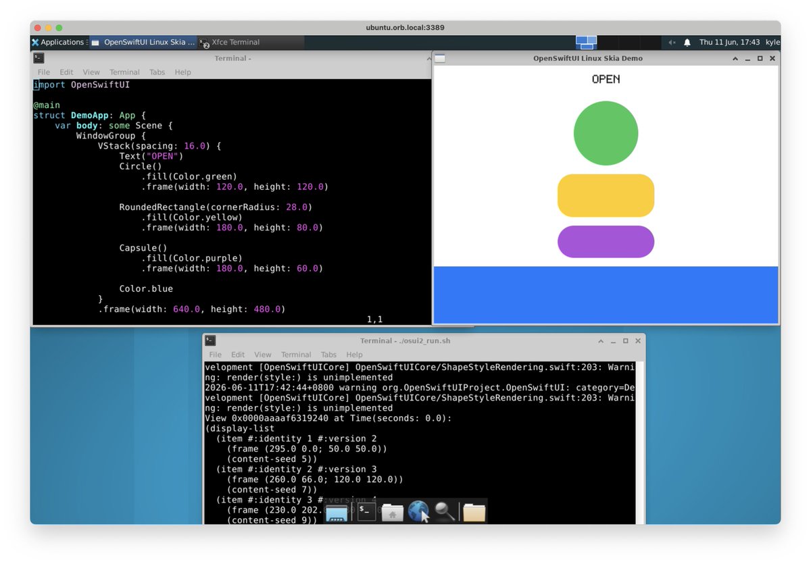Launch the web browser globe icon
The height and width of the screenshot is (564, 811).
click(x=419, y=512)
